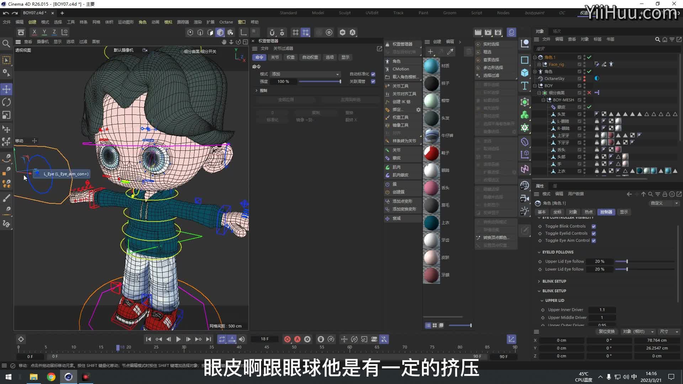Search objects with magnifier in Object Manager
Screen dimensions: 683x384
pyautogui.click(x=658, y=39)
